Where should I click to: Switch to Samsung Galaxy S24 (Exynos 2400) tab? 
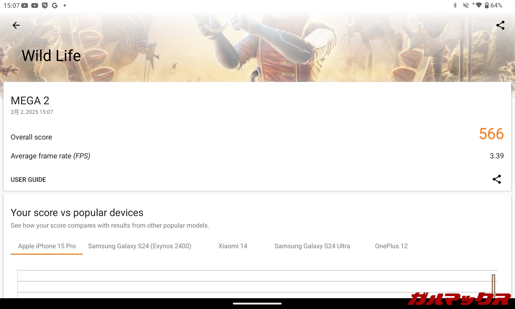[140, 246]
